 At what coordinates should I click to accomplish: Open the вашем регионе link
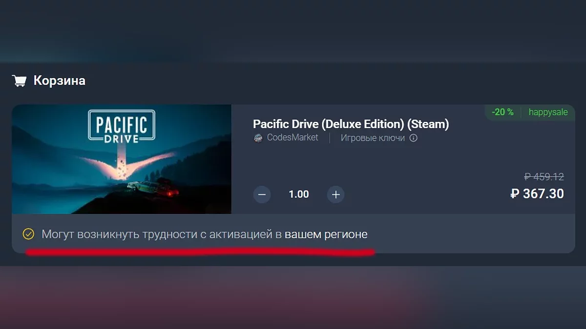(x=326, y=234)
